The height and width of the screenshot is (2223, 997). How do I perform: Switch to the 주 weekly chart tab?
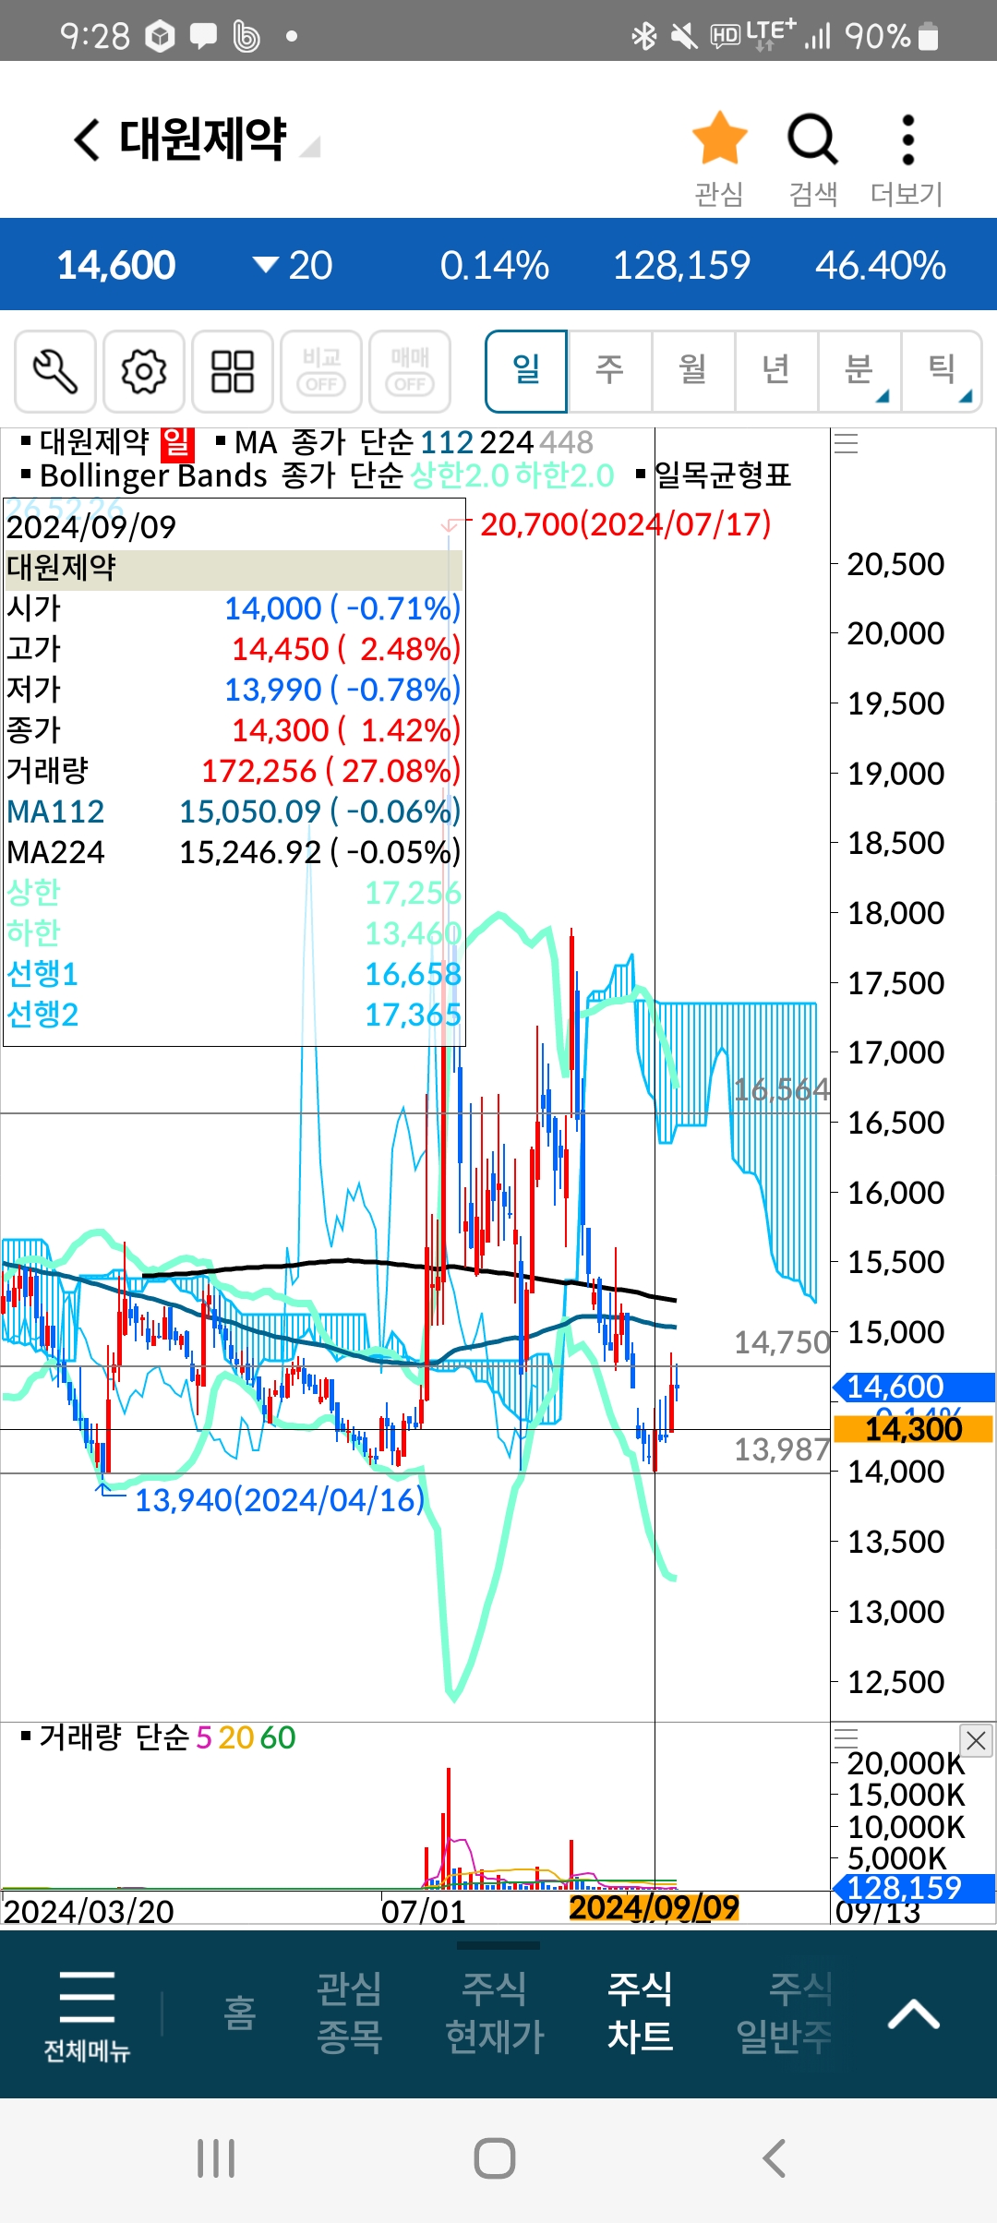pyautogui.click(x=609, y=371)
